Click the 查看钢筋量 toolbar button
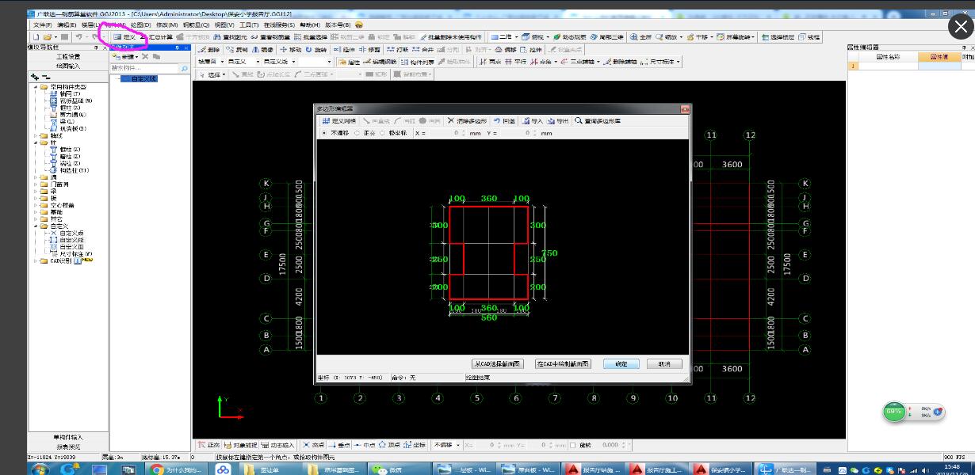Viewport: 975px width, 475px height. [x=270, y=37]
